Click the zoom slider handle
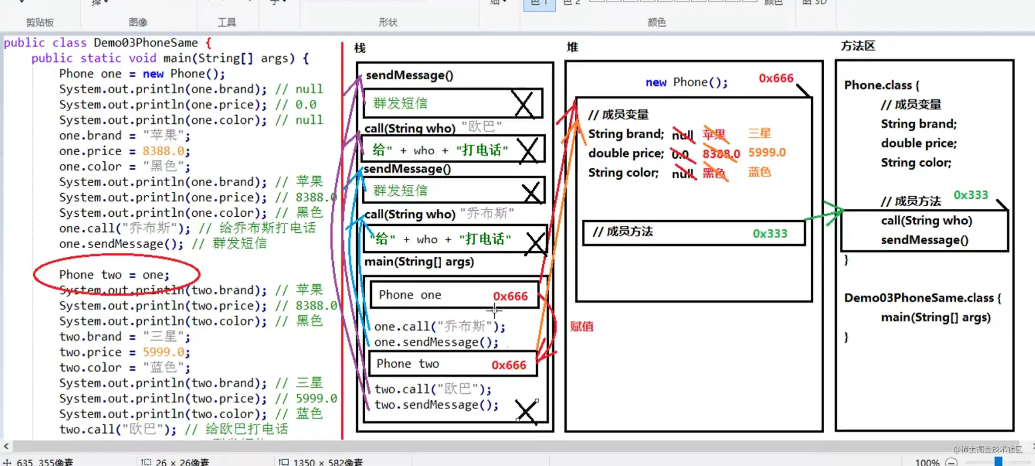The width and height of the screenshot is (1035, 466). coord(998,462)
